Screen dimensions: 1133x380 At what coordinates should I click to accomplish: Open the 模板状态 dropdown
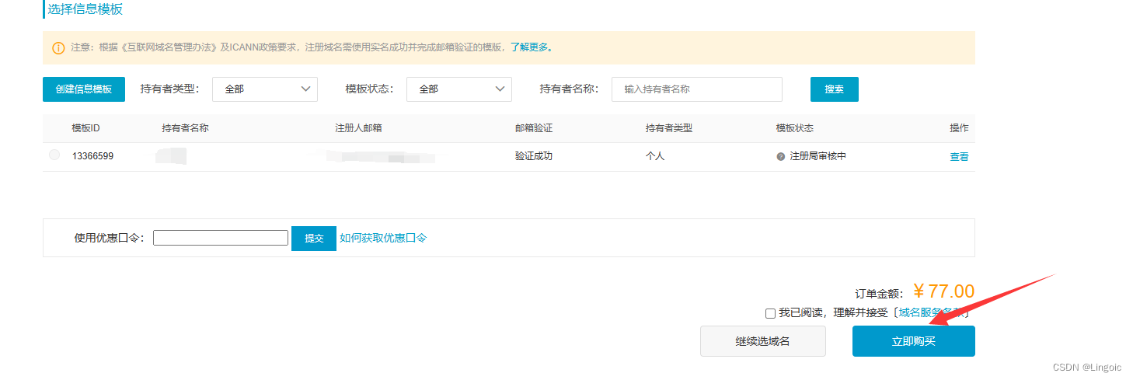click(x=459, y=89)
